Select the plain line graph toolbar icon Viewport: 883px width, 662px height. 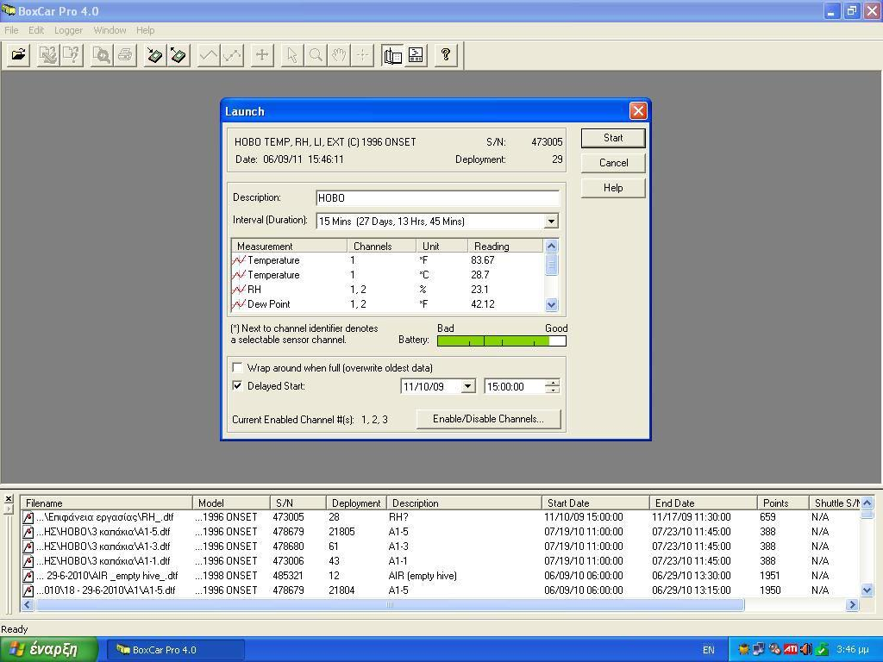(209, 55)
